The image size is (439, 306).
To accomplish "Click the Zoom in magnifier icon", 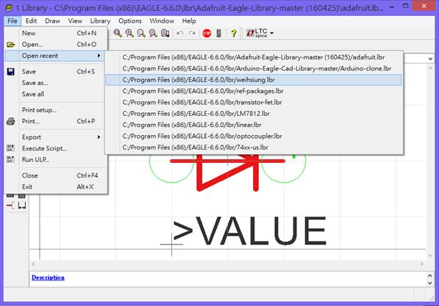I will tap(129, 33).
